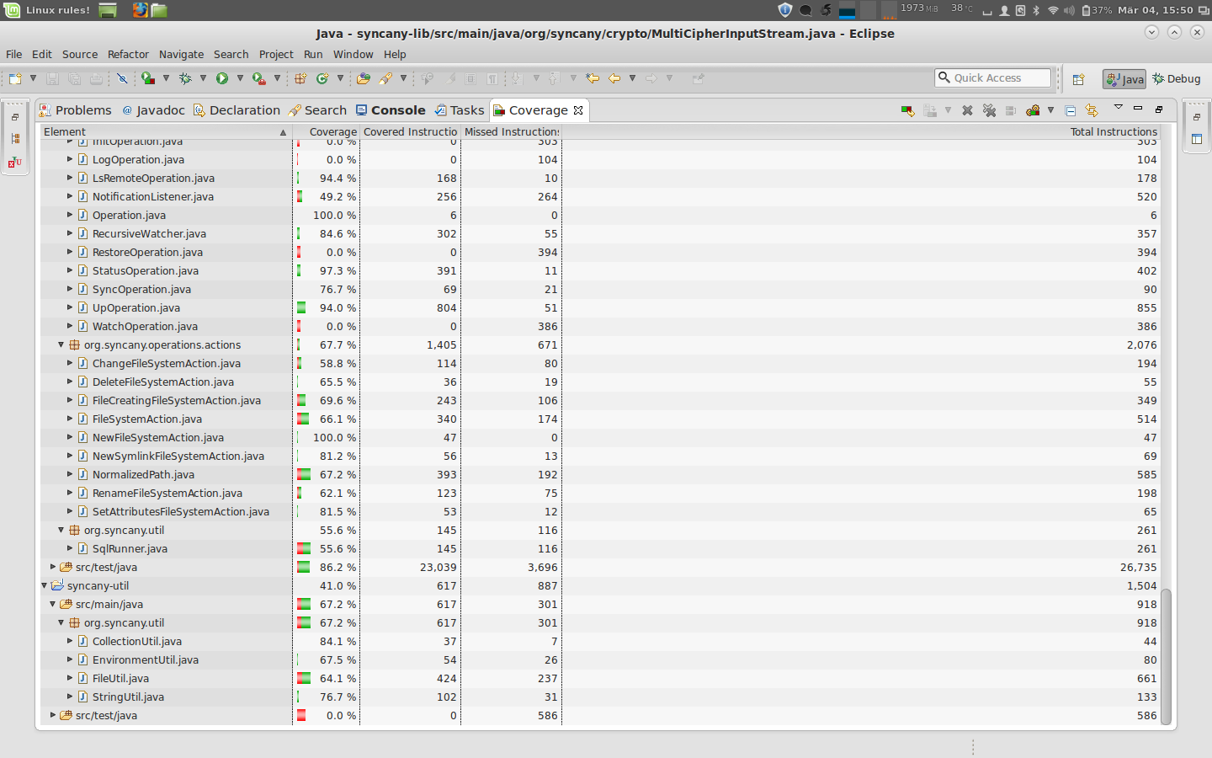Sort by the Coverage column header
This screenshot has width=1212, height=758.
(x=332, y=132)
